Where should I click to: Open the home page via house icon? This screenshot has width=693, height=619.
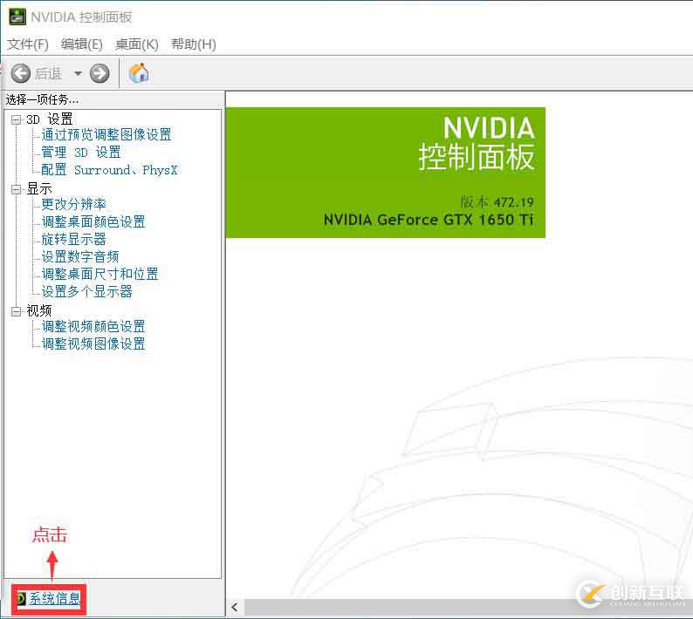click(140, 73)
